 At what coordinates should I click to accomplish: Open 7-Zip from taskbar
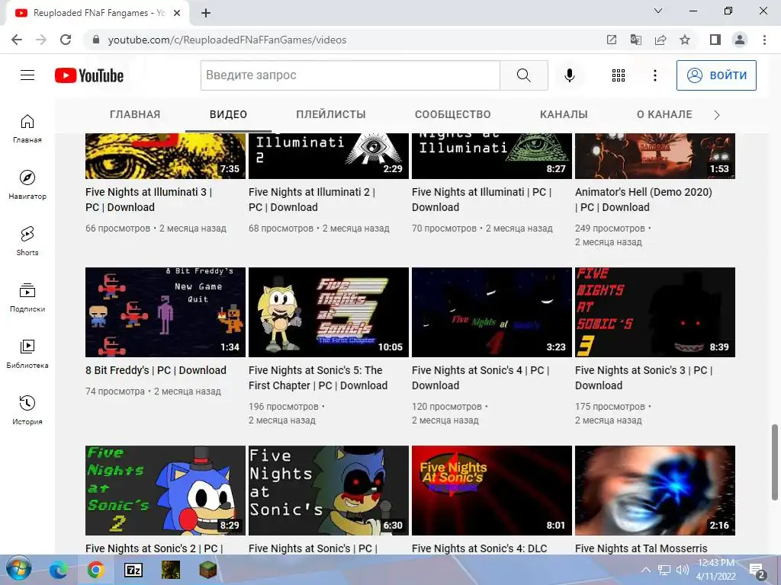pyautogui.click(x=133, y=570)
